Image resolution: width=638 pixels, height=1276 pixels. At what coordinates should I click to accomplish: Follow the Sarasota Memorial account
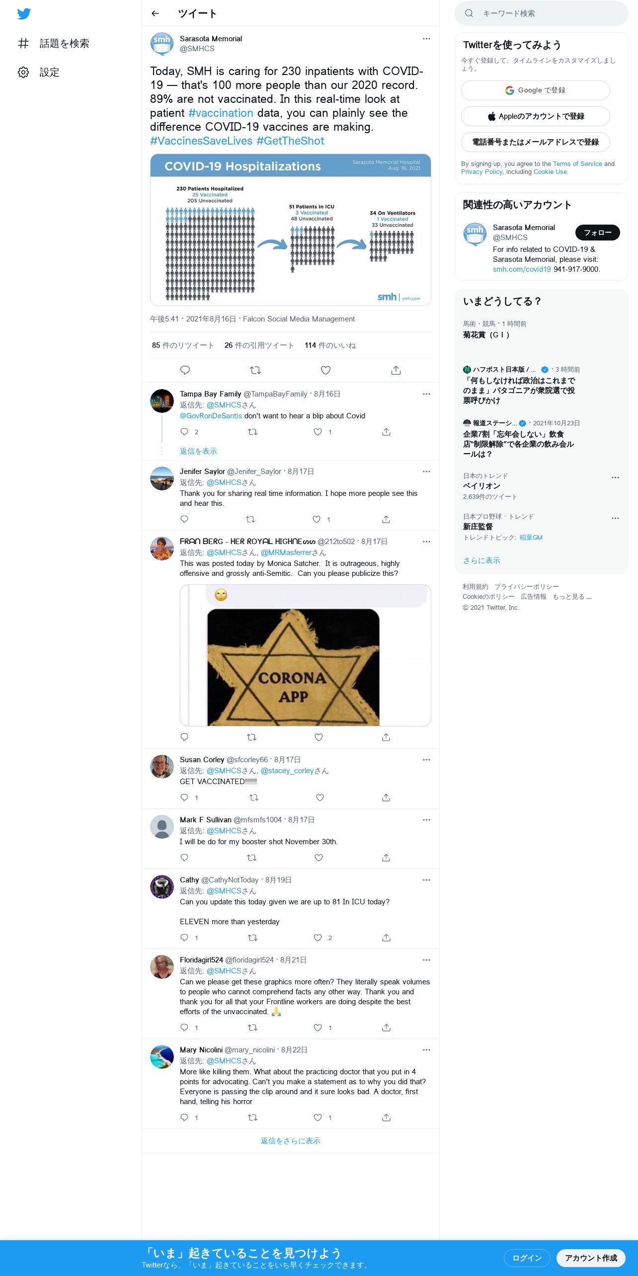pyautogui.click(x=598, y=233)
